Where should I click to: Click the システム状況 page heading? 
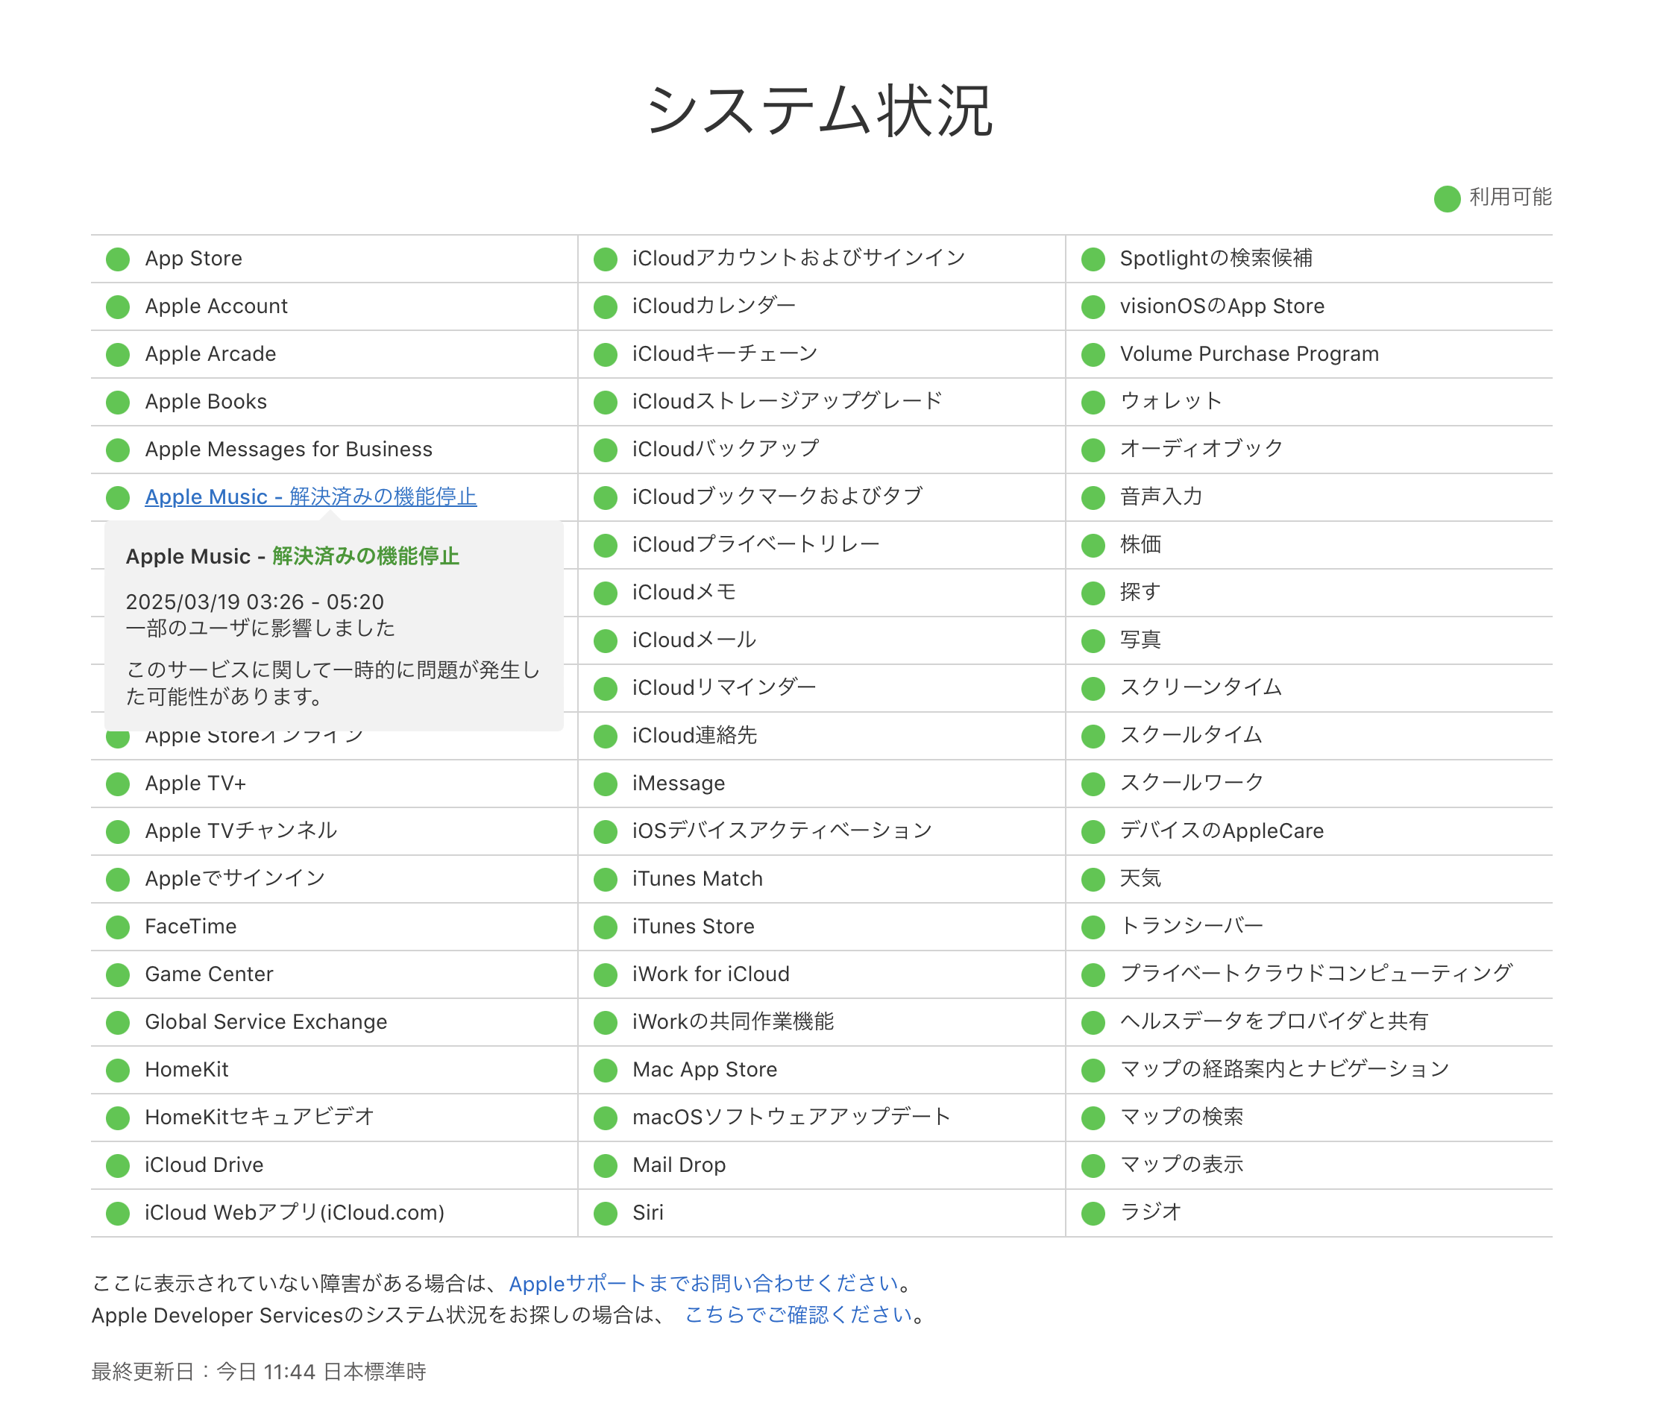click(x=820, y=110)
